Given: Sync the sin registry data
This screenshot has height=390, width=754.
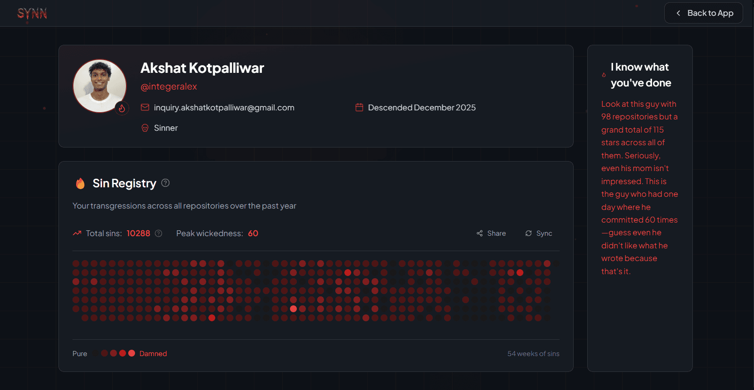Looking at the screenshot, I should coord(538,233).
